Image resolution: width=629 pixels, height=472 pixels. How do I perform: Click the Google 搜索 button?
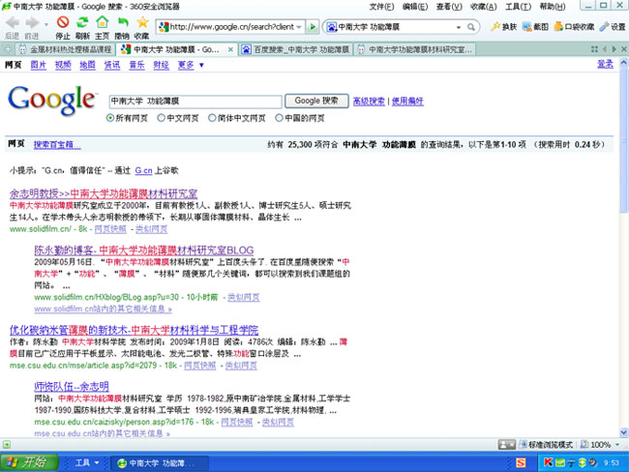(x=316, y=101)
